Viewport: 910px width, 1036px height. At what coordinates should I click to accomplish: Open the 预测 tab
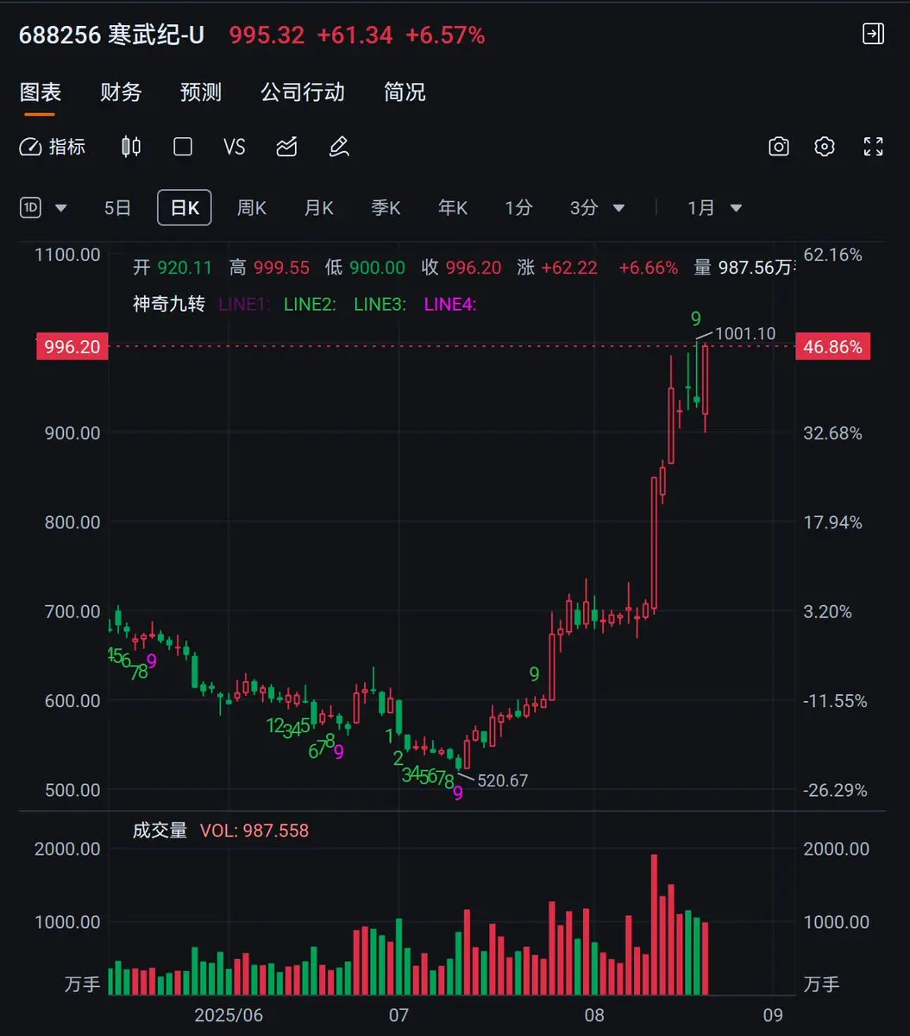coord(201,92)
